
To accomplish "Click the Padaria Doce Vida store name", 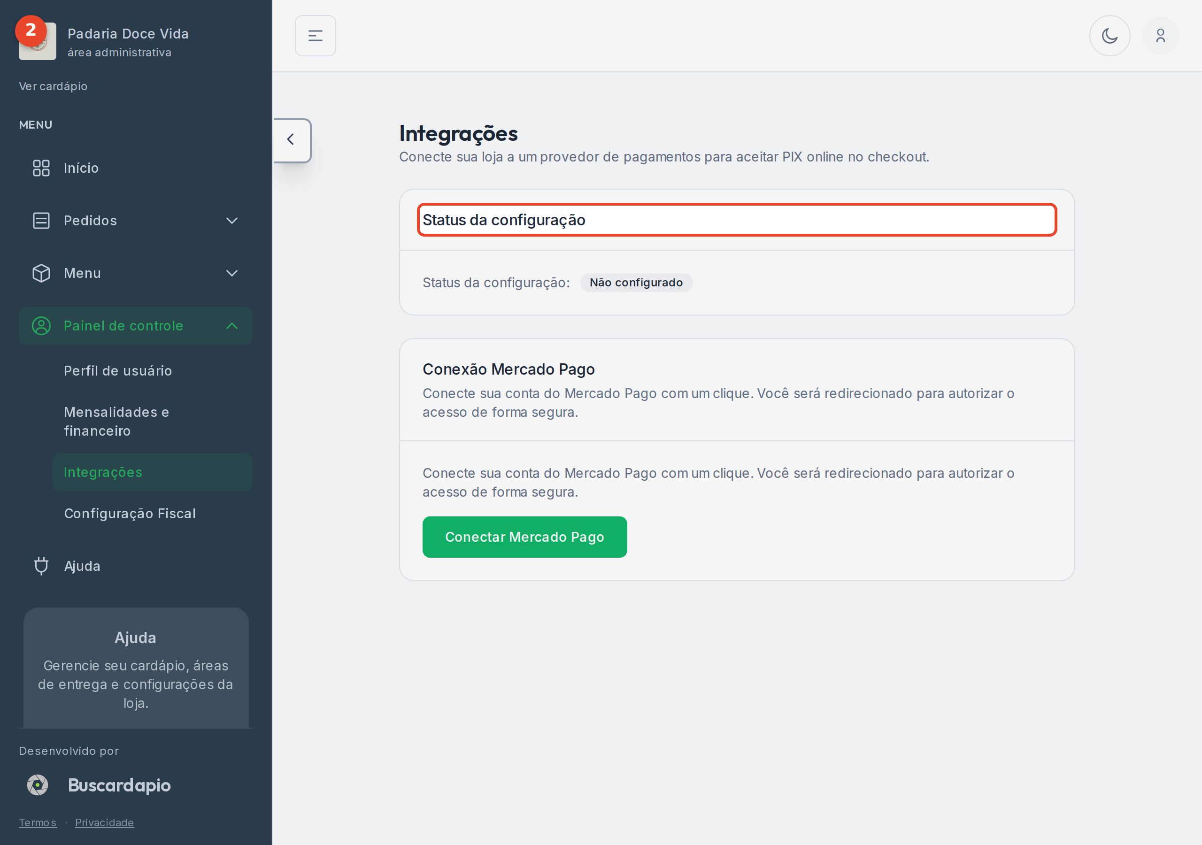I will (x=128, y=33).
